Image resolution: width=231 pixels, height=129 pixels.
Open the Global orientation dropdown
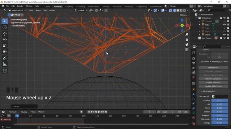tap(81, 10)
